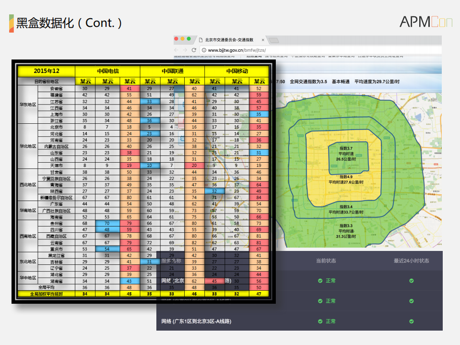Open a new browser tab

pos(275,40)
